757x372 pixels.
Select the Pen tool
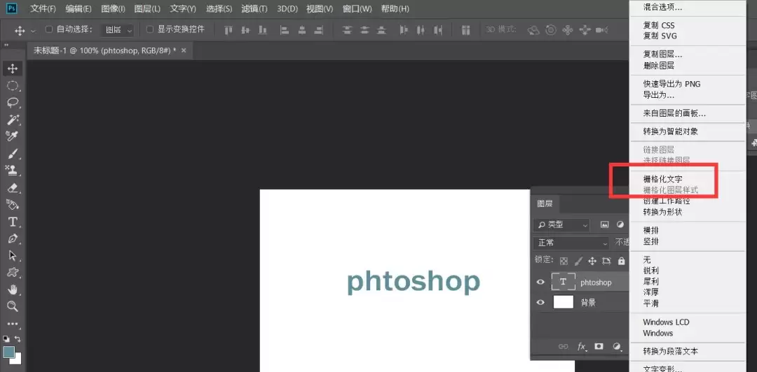click(x=13, y=238)
